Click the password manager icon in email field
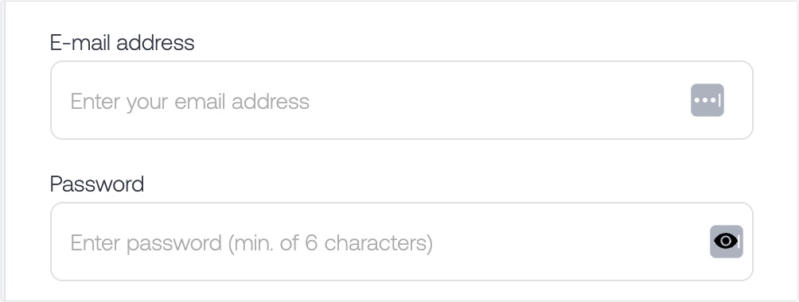The height and width of the screenshot is (302, 799). pyautogui.click(x=707, y=100)
